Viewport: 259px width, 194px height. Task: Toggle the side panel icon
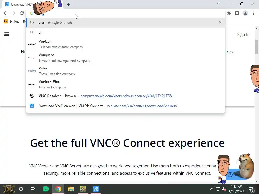point(237,13)
